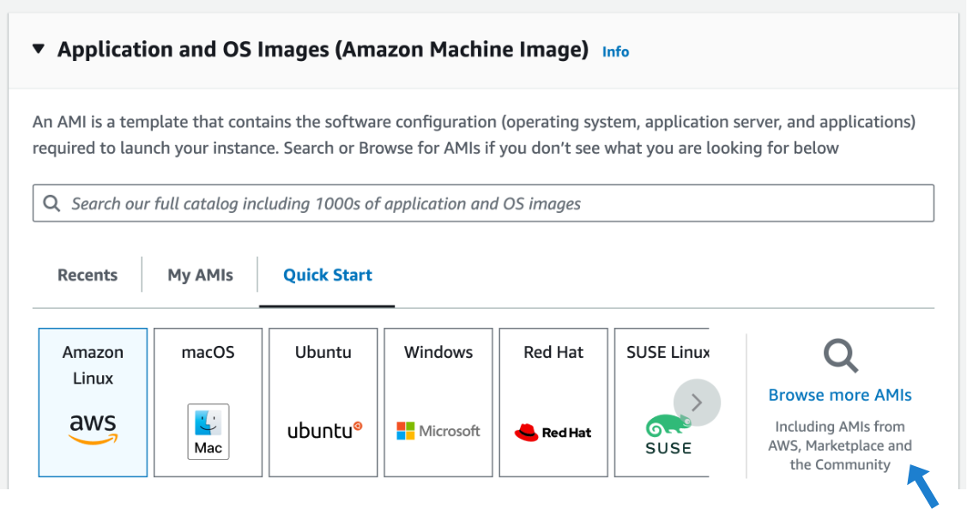Select the Quick Start tab
Screen dimensions: 967x509
coord(328,276)
